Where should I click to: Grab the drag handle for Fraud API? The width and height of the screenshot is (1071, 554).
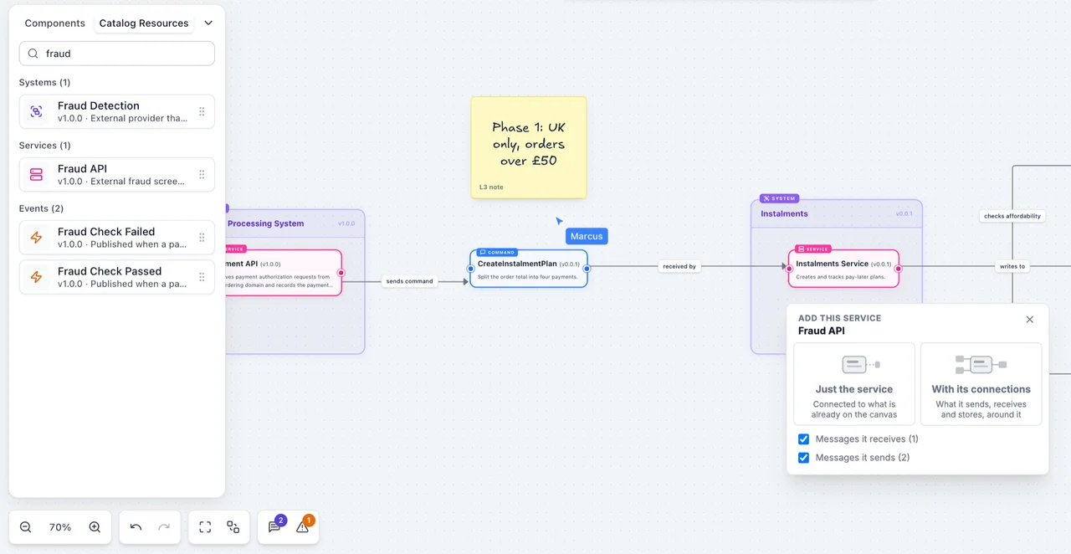click(202, 174)
